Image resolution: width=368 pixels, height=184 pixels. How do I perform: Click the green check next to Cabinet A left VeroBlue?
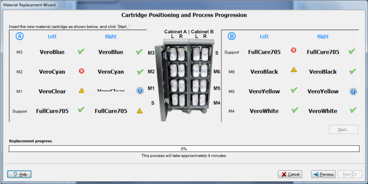coord(81,52)
